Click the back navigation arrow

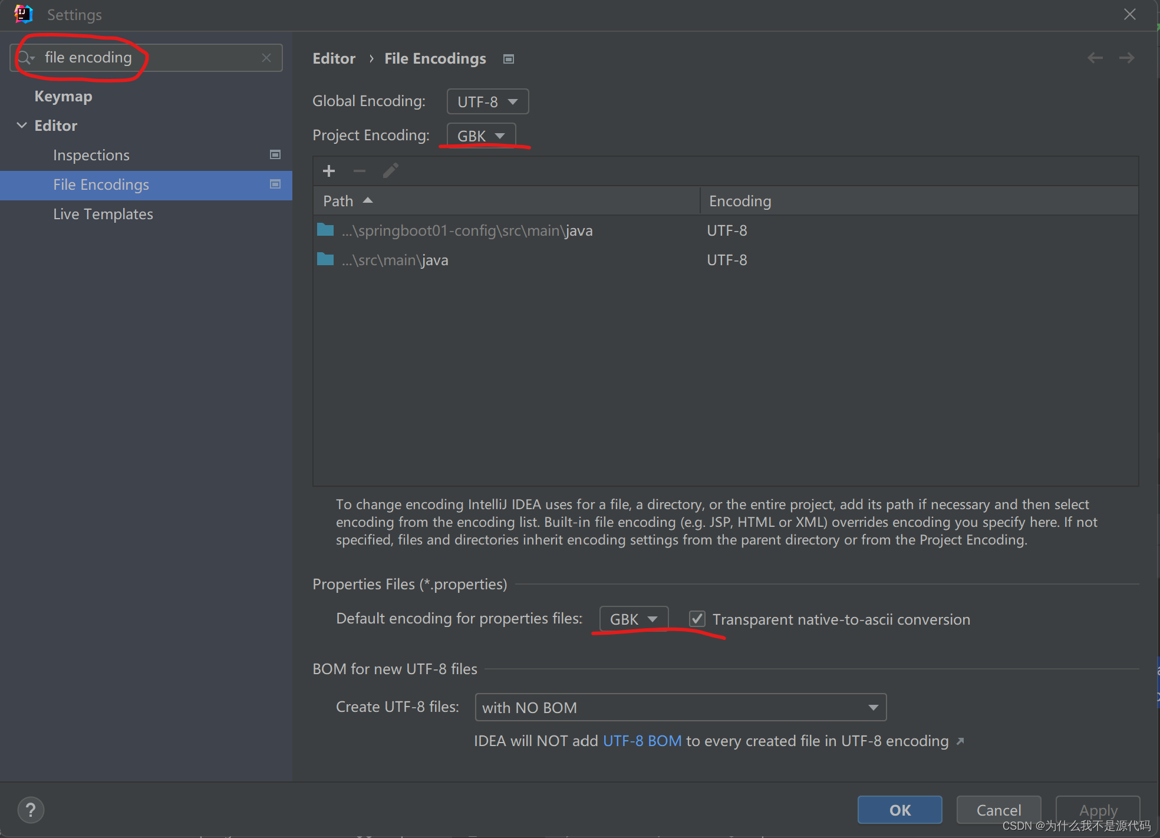(x=1095, y=58)
